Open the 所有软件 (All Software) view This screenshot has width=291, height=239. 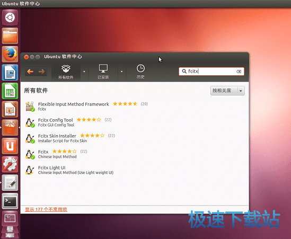coord(66,72)
